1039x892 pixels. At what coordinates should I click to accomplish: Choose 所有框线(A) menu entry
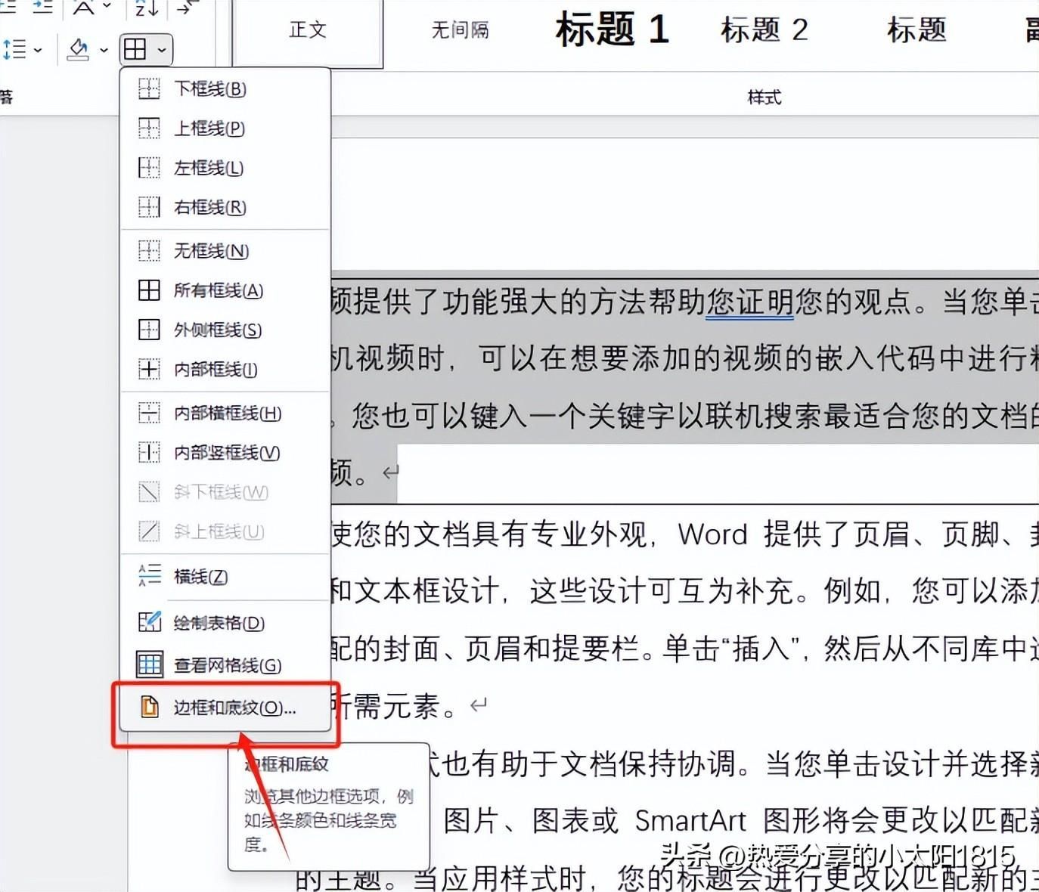[x=225, y=290]
